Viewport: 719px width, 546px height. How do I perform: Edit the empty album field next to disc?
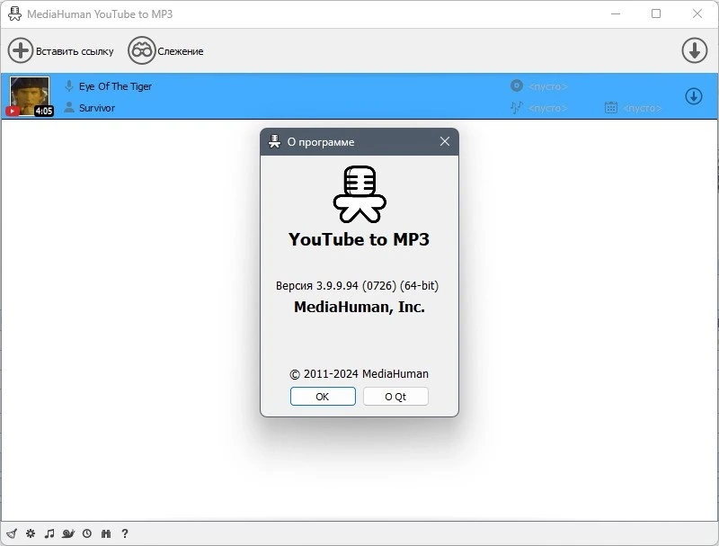(548, 86)
